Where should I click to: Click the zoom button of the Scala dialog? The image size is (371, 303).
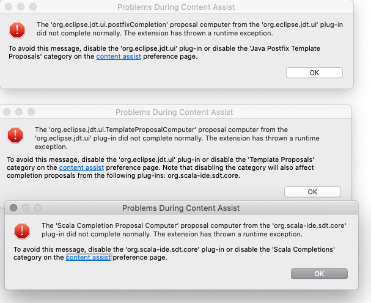pos(38,208)
